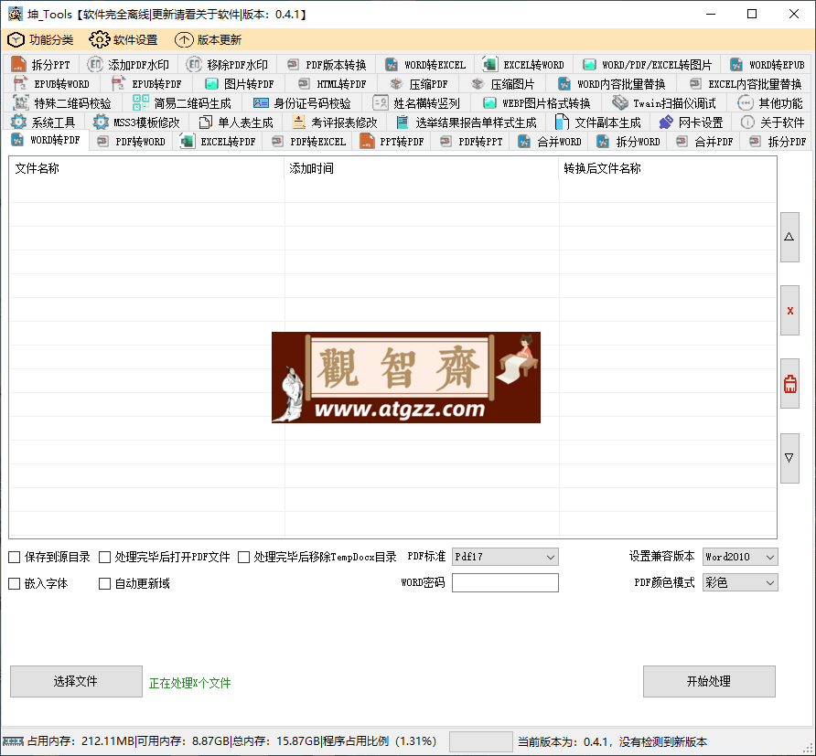Switch to 合并WORD tab

click(x=550, y=142)
